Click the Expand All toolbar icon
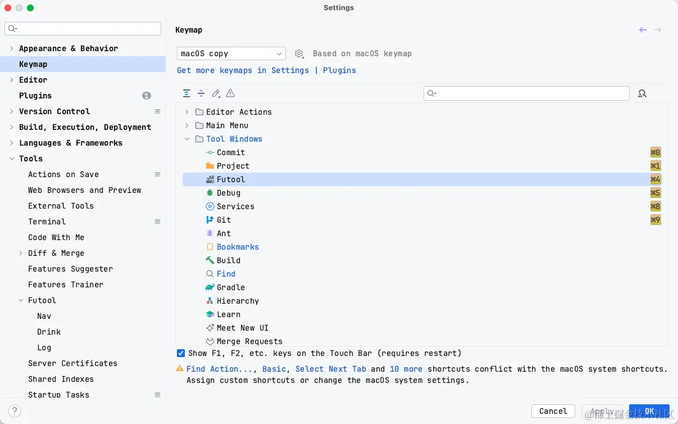Screen dimensions: 678x424 point(186,93)
